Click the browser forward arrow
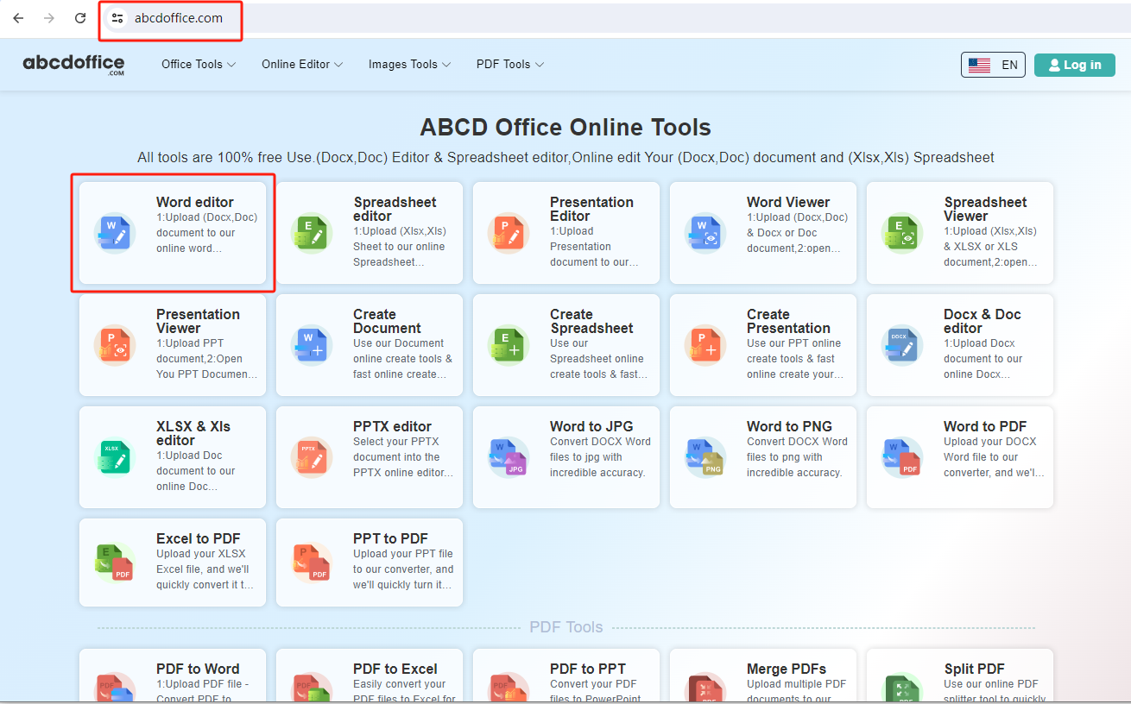Screen dimensions: 1131x704 (x=49, y=18)
